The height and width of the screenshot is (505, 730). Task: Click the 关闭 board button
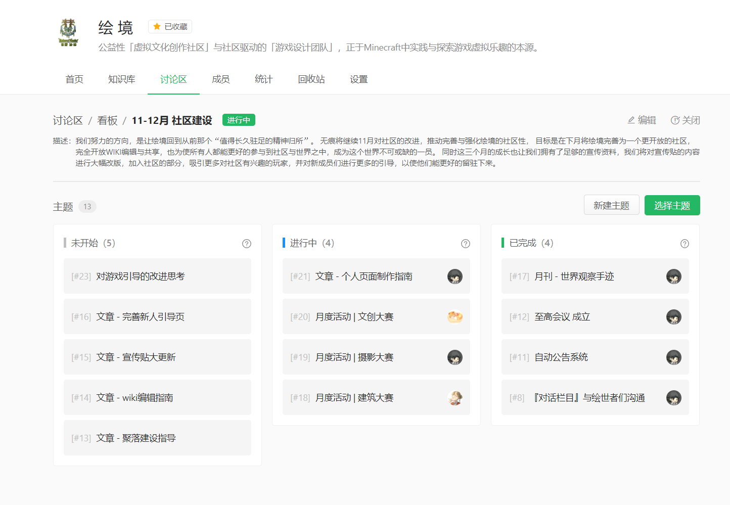[x=685, y=120]
